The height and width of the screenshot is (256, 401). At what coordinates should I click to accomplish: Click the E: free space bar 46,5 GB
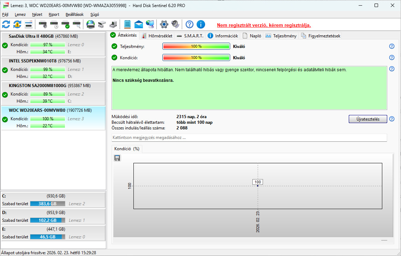(48, 237)
